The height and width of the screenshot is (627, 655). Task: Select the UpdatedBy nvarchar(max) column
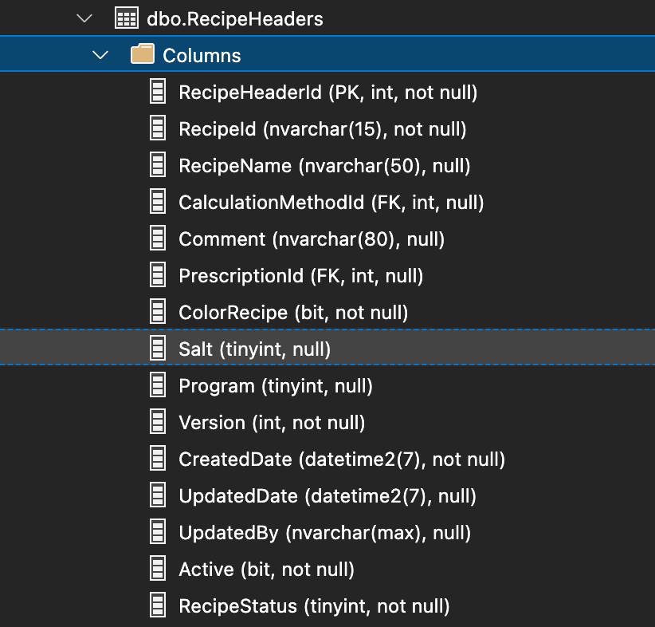[324, 533]
